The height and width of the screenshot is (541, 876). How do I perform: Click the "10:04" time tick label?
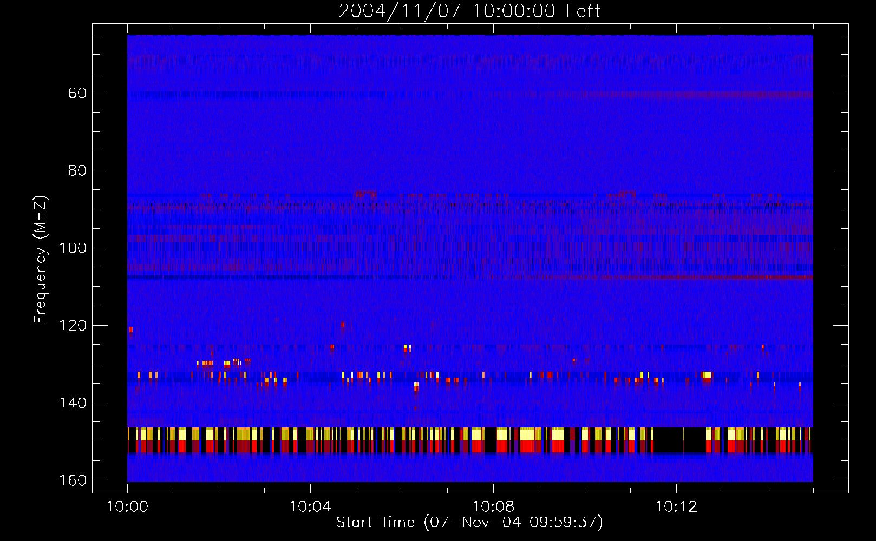310,507
